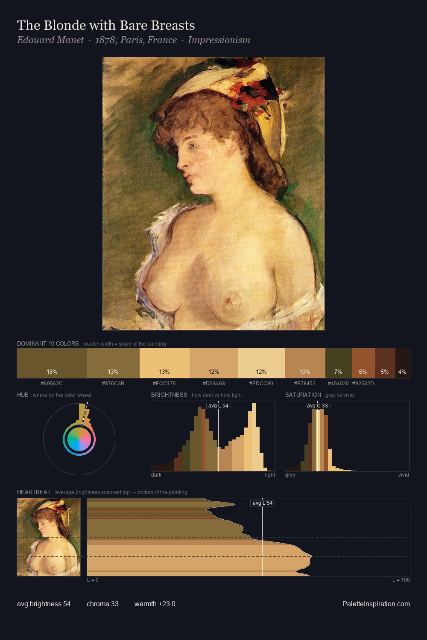Select the 12% swatch #D5A468
The image size is (427, 640).
click(214, 363)
